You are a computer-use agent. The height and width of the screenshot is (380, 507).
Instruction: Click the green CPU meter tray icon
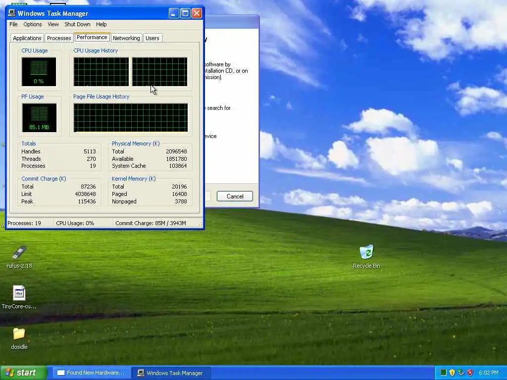tap(444, 373)
